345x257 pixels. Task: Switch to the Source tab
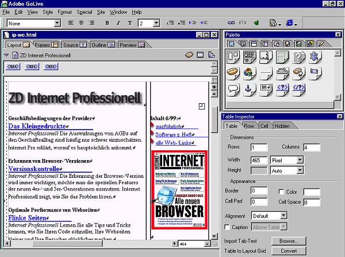tap(75, 45)
